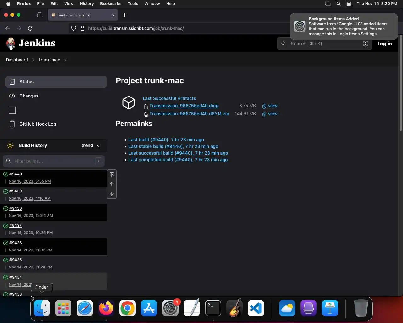Click fingerprint icon for dSYM.zip artifact
The height and width of the screenshot is (323, 403).
point(264,114)
